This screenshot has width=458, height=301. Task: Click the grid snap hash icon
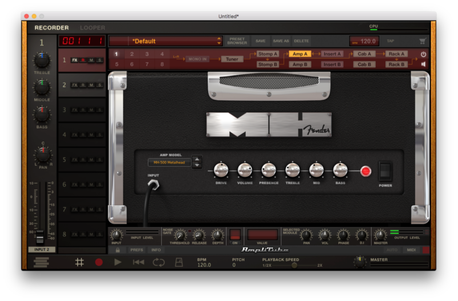(79, 262)
